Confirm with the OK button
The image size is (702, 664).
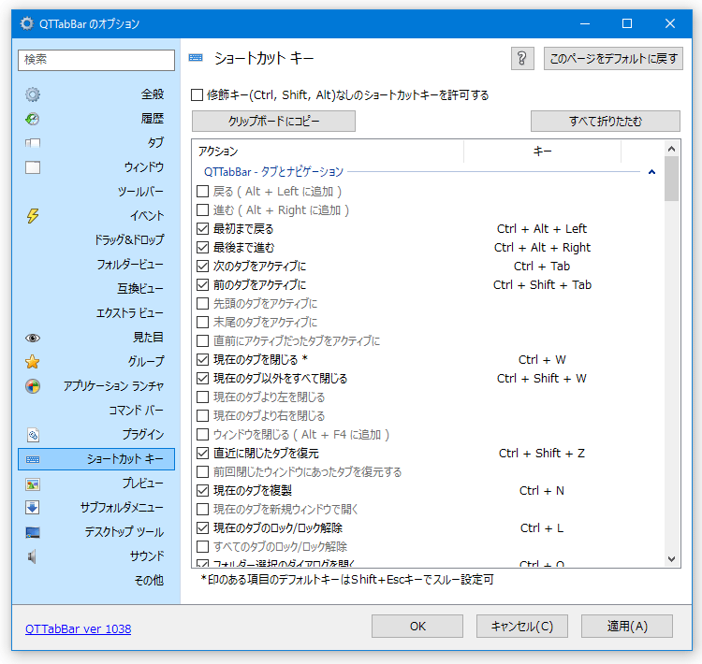417,626
